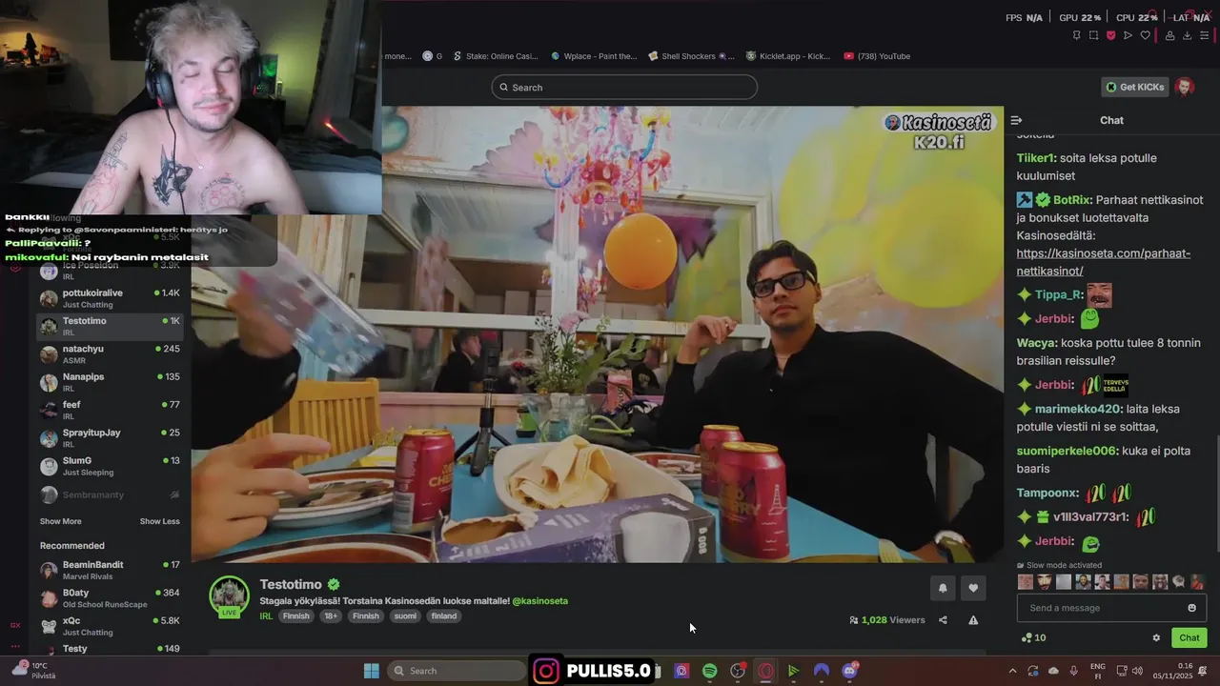Open recommended xQc Just Chatting channel
This screenshot has width=1220, height=686.
110,626
